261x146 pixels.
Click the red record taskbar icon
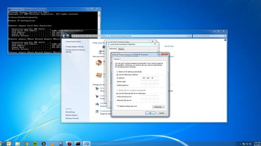(69, 144)
